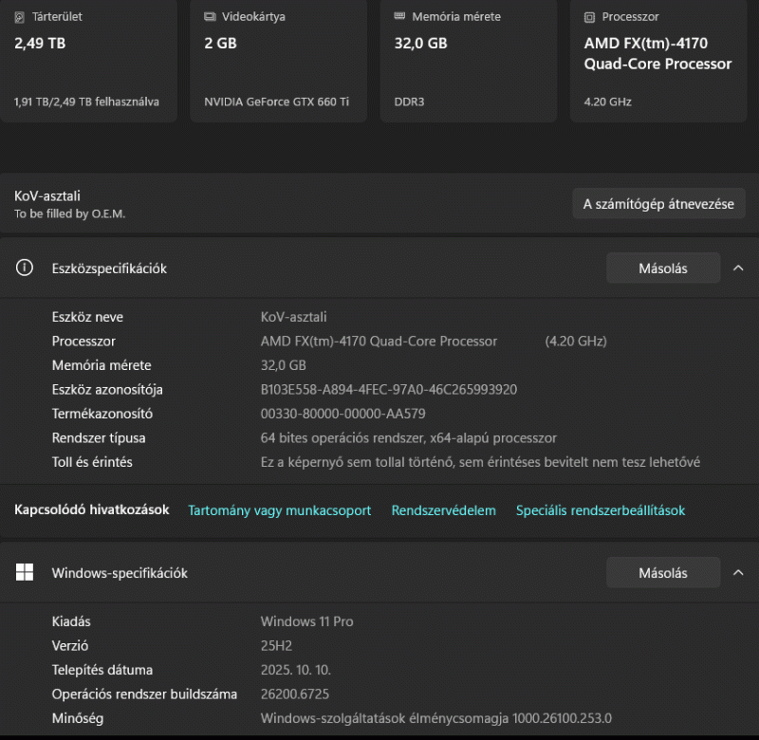Screen dimensions: 759x740
Task: Click the video card icon beside Videokártya
Action: [x=209, y=17]
